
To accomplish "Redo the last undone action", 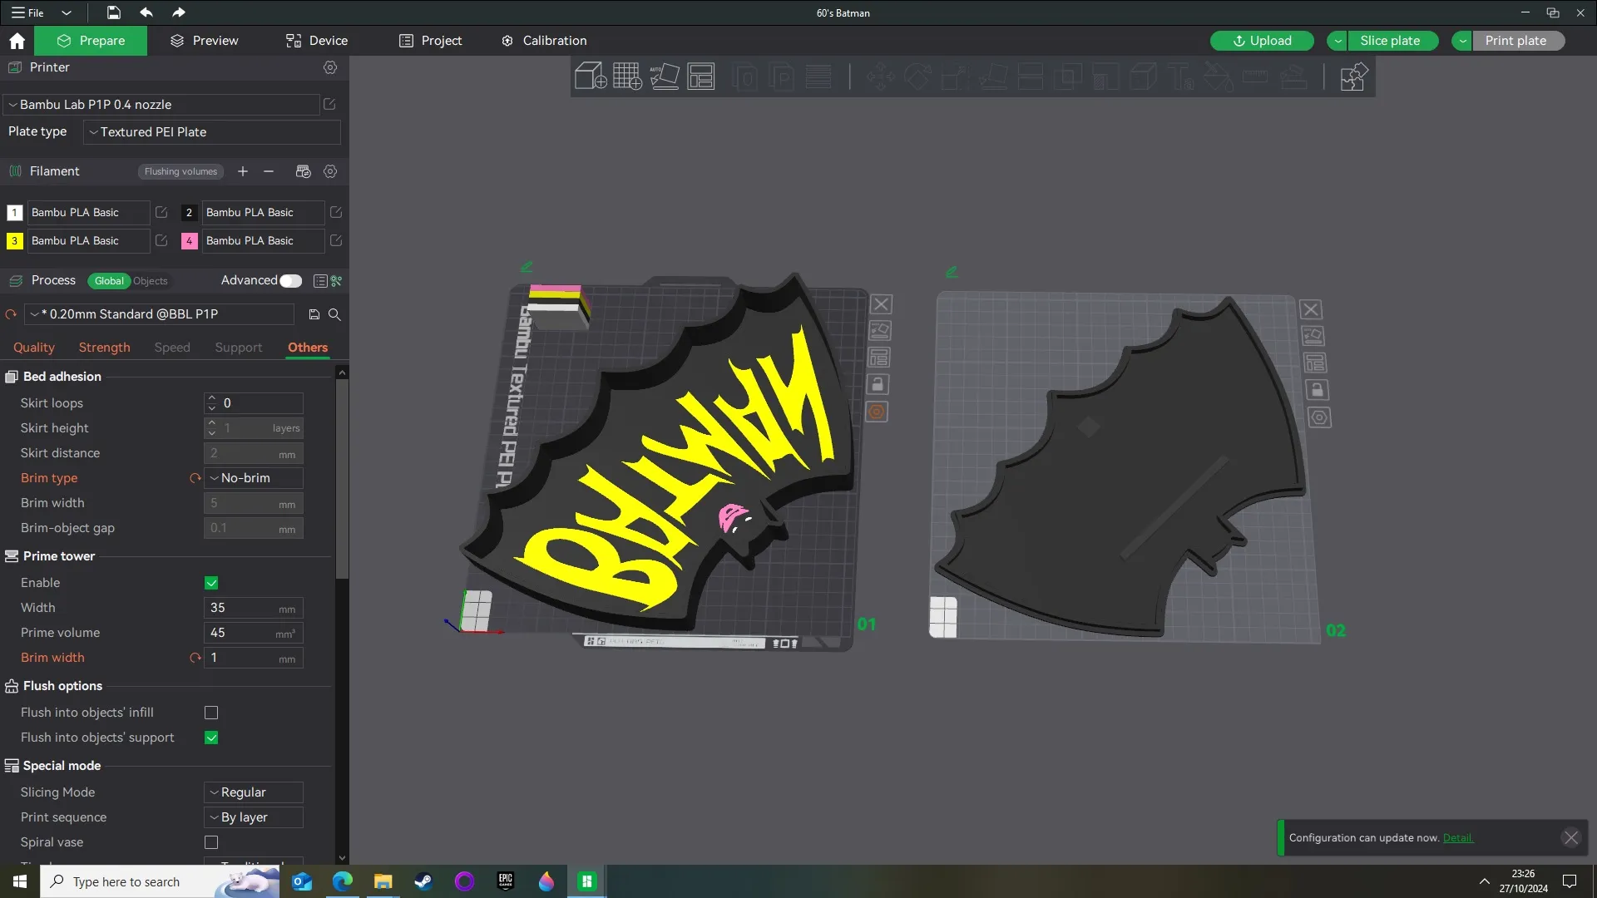I will click(x=178, y=12).
